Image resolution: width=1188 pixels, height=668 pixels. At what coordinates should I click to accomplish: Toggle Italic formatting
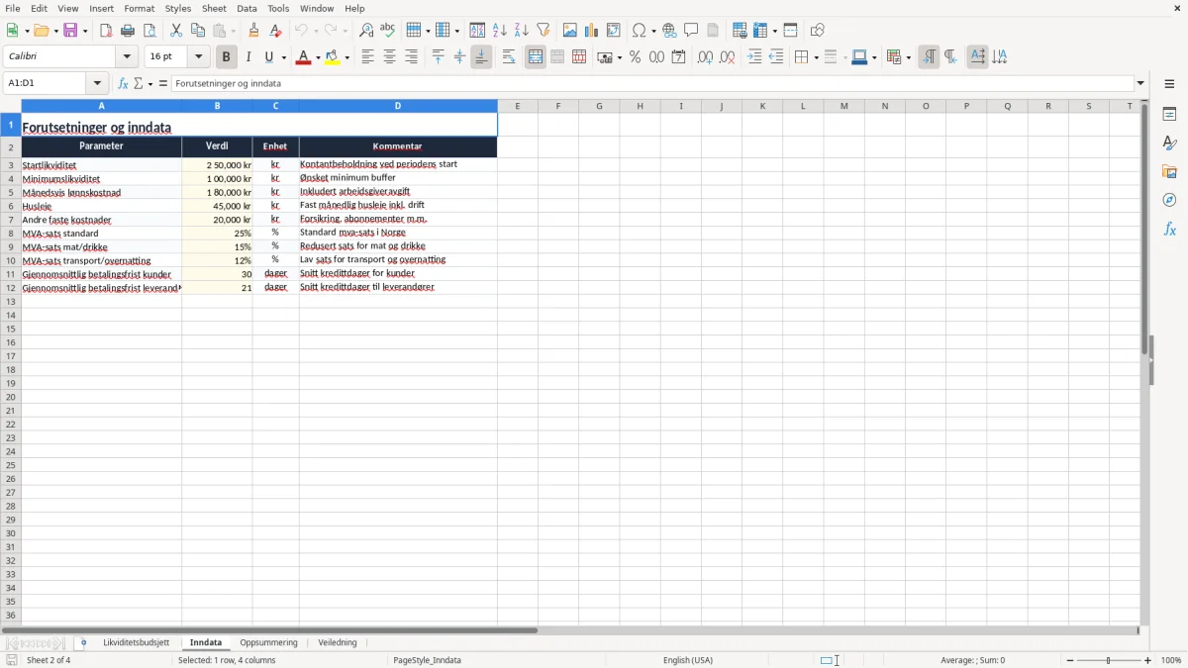[x=248, y=57]
